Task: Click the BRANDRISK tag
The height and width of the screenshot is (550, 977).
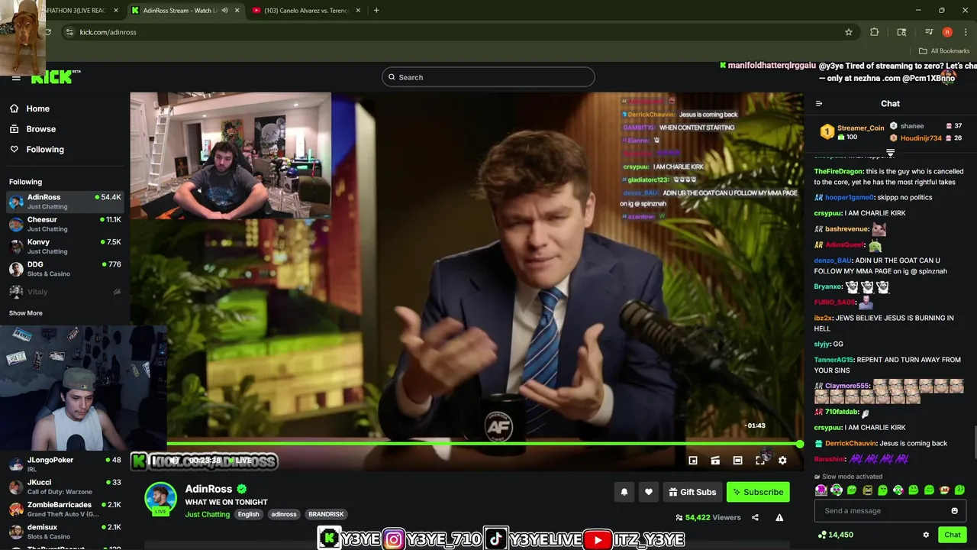Action: [326, 515]
